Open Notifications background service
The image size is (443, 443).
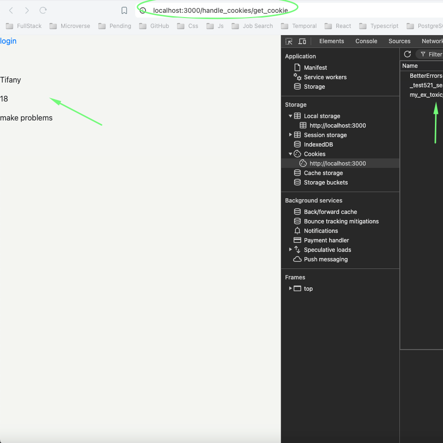coord(321,231)
